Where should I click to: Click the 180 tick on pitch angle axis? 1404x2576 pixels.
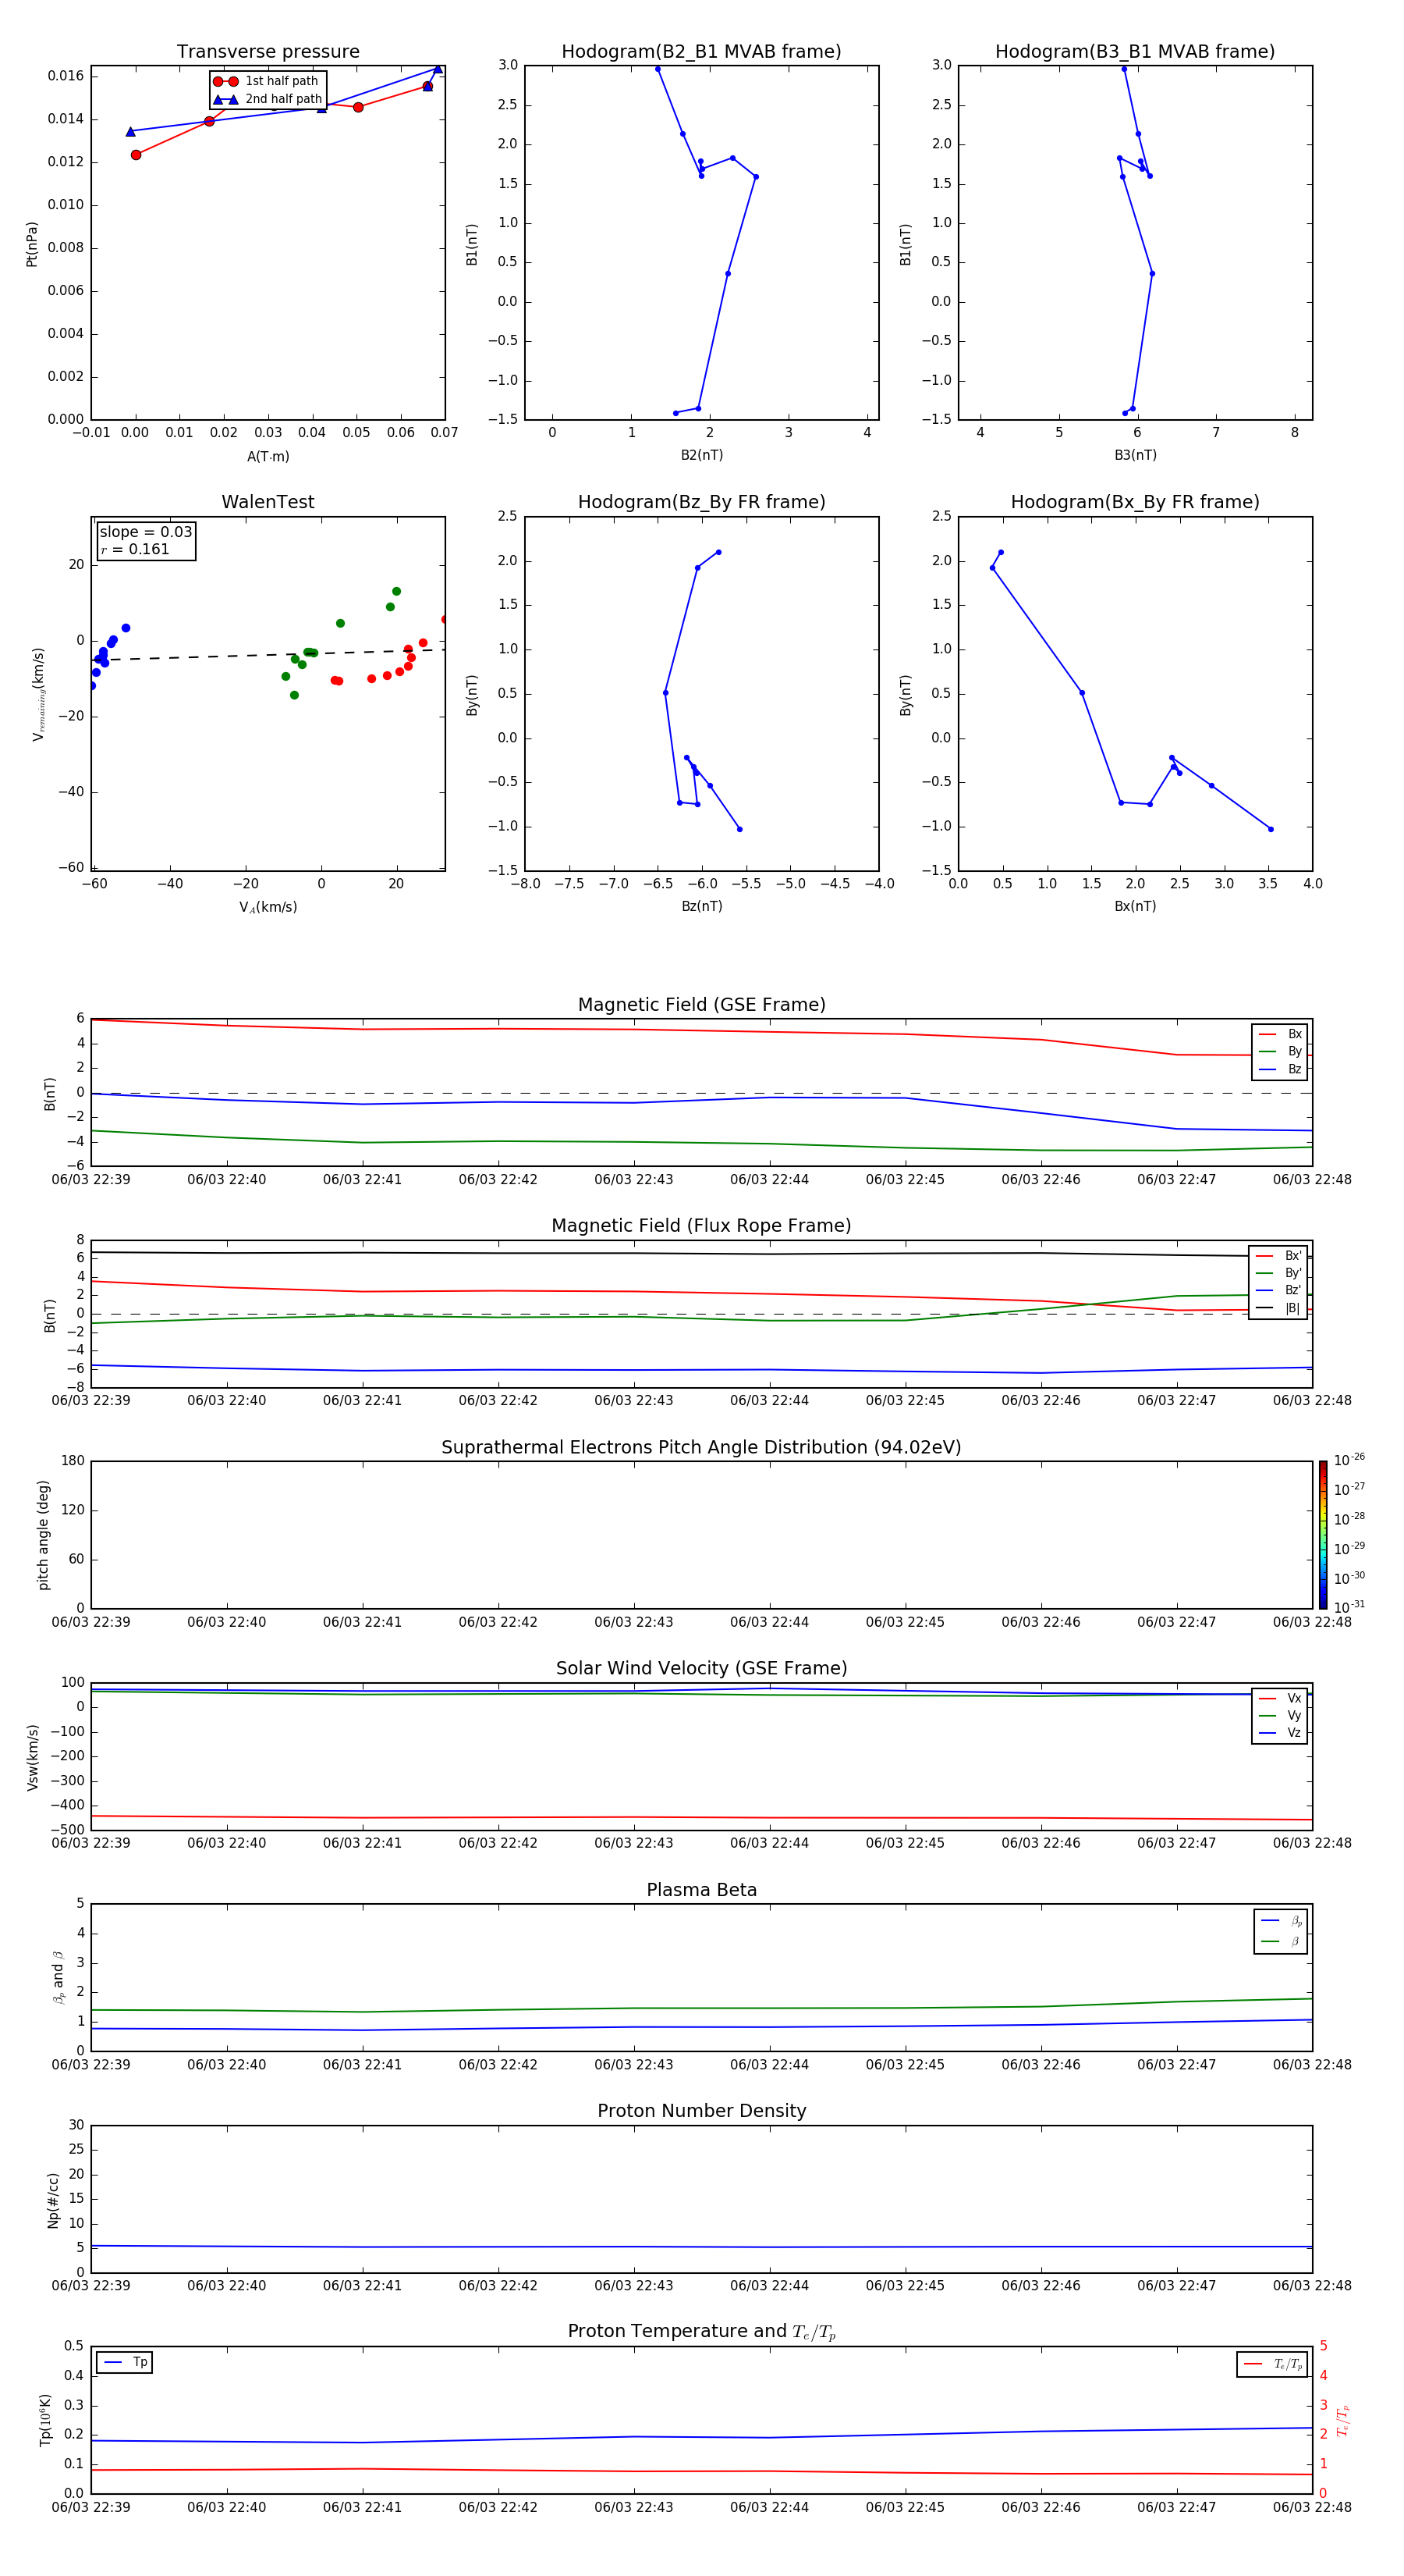[x=72, y=1461]
